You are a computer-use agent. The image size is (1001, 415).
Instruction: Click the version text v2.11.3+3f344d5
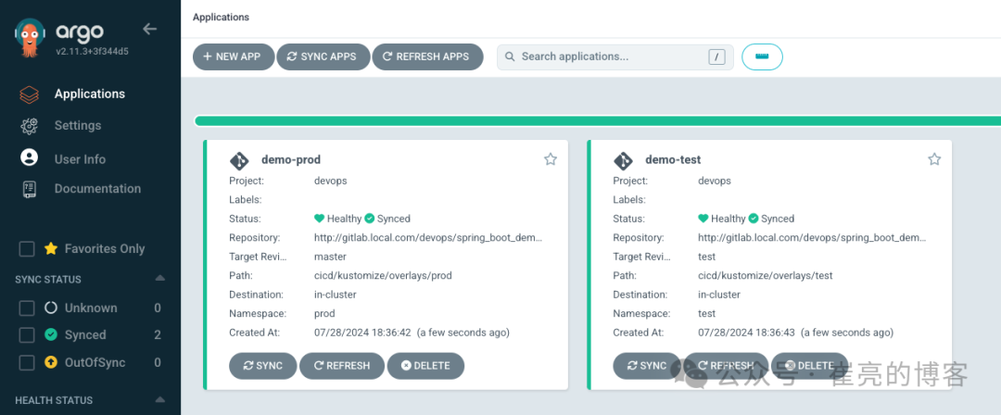(x=92, y=51)
